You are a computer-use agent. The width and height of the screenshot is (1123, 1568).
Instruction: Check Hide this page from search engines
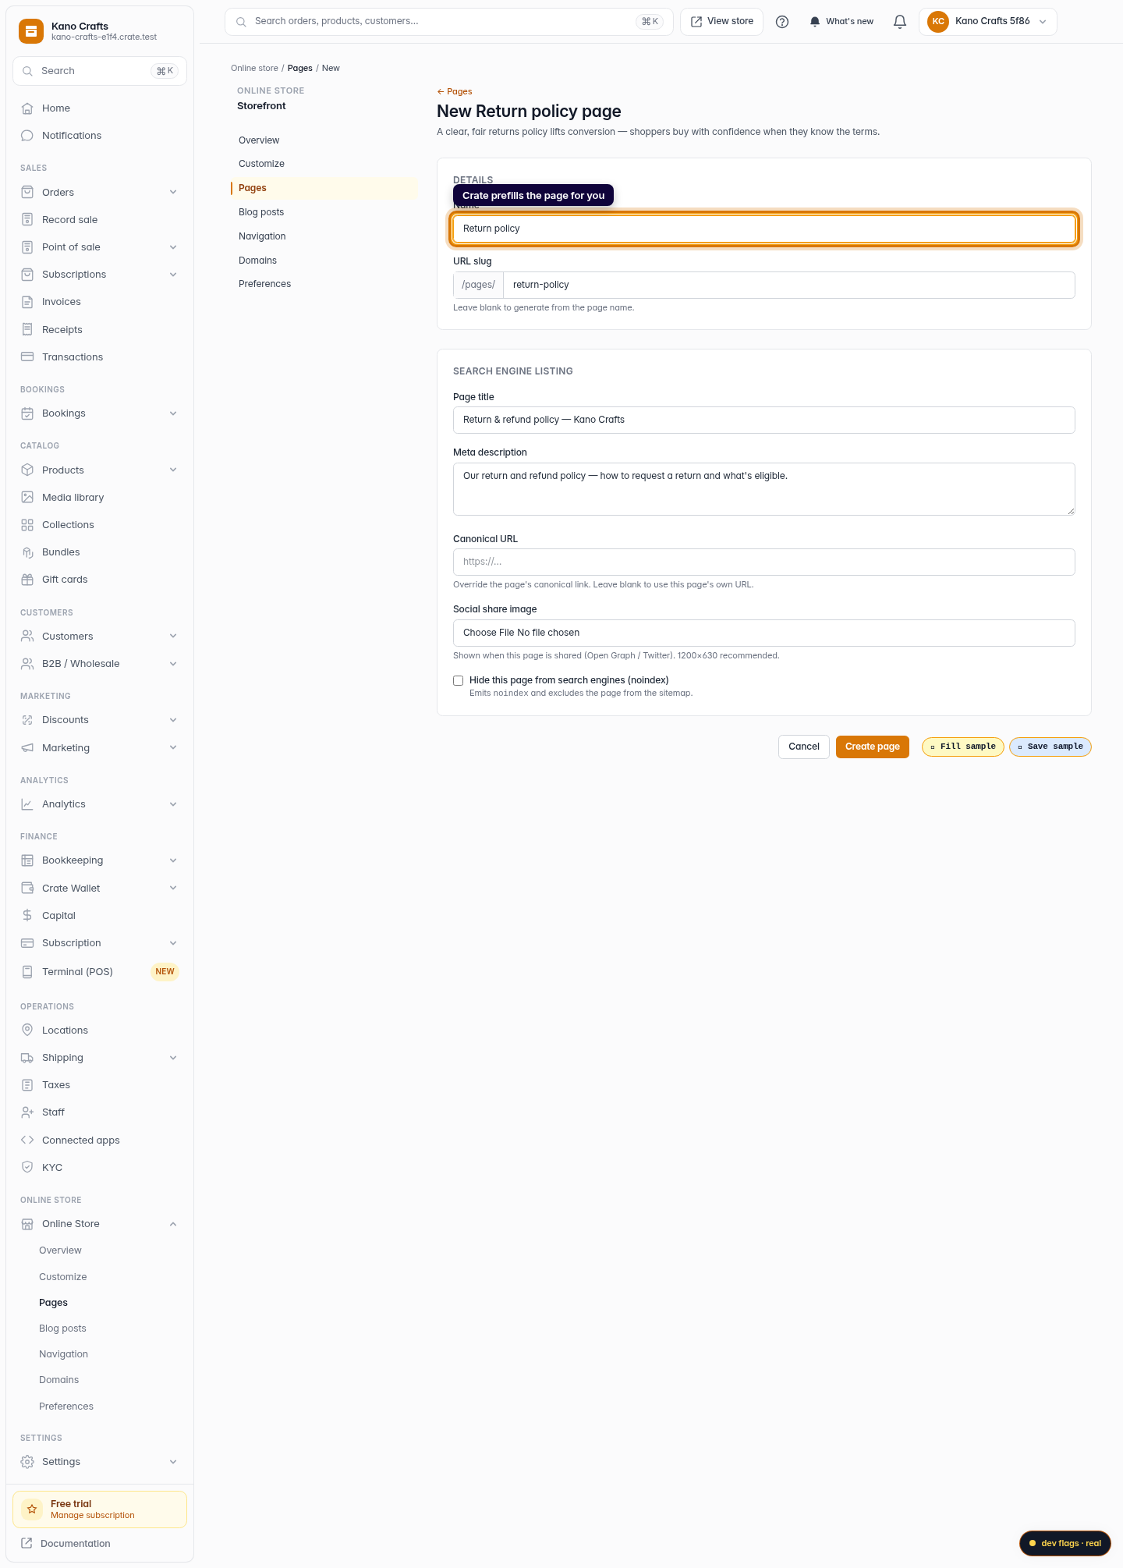tap(459, 681)
